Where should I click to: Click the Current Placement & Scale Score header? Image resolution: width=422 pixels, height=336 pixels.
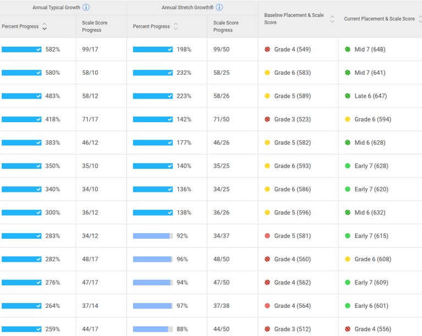tap(379, 19)
